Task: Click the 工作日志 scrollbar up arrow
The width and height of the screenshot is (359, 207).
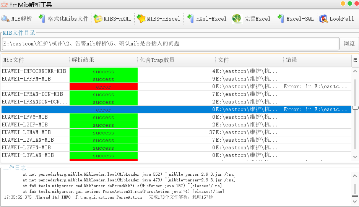Action: click(355, 176)
